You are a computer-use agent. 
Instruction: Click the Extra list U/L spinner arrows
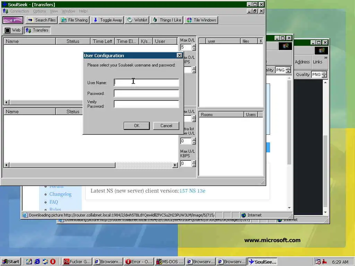coord(194,141)
